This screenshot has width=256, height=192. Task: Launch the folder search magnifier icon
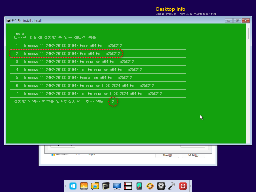coord(95,186)
